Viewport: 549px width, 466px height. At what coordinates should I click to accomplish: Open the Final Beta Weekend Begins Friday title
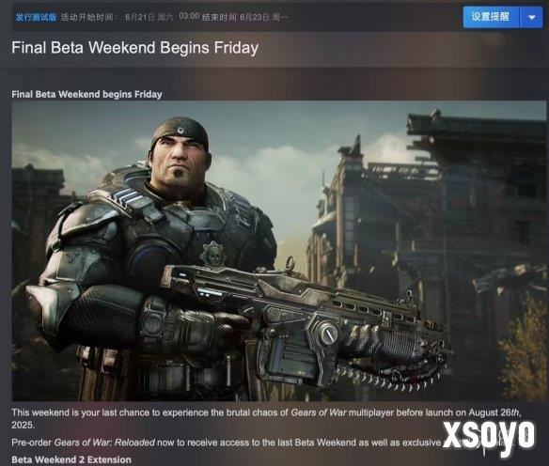pyautogui.click(x=135, y=48)
